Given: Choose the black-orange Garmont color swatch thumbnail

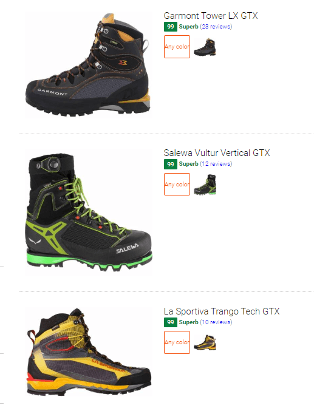Looking at the screenshot, I should [205, 47].
